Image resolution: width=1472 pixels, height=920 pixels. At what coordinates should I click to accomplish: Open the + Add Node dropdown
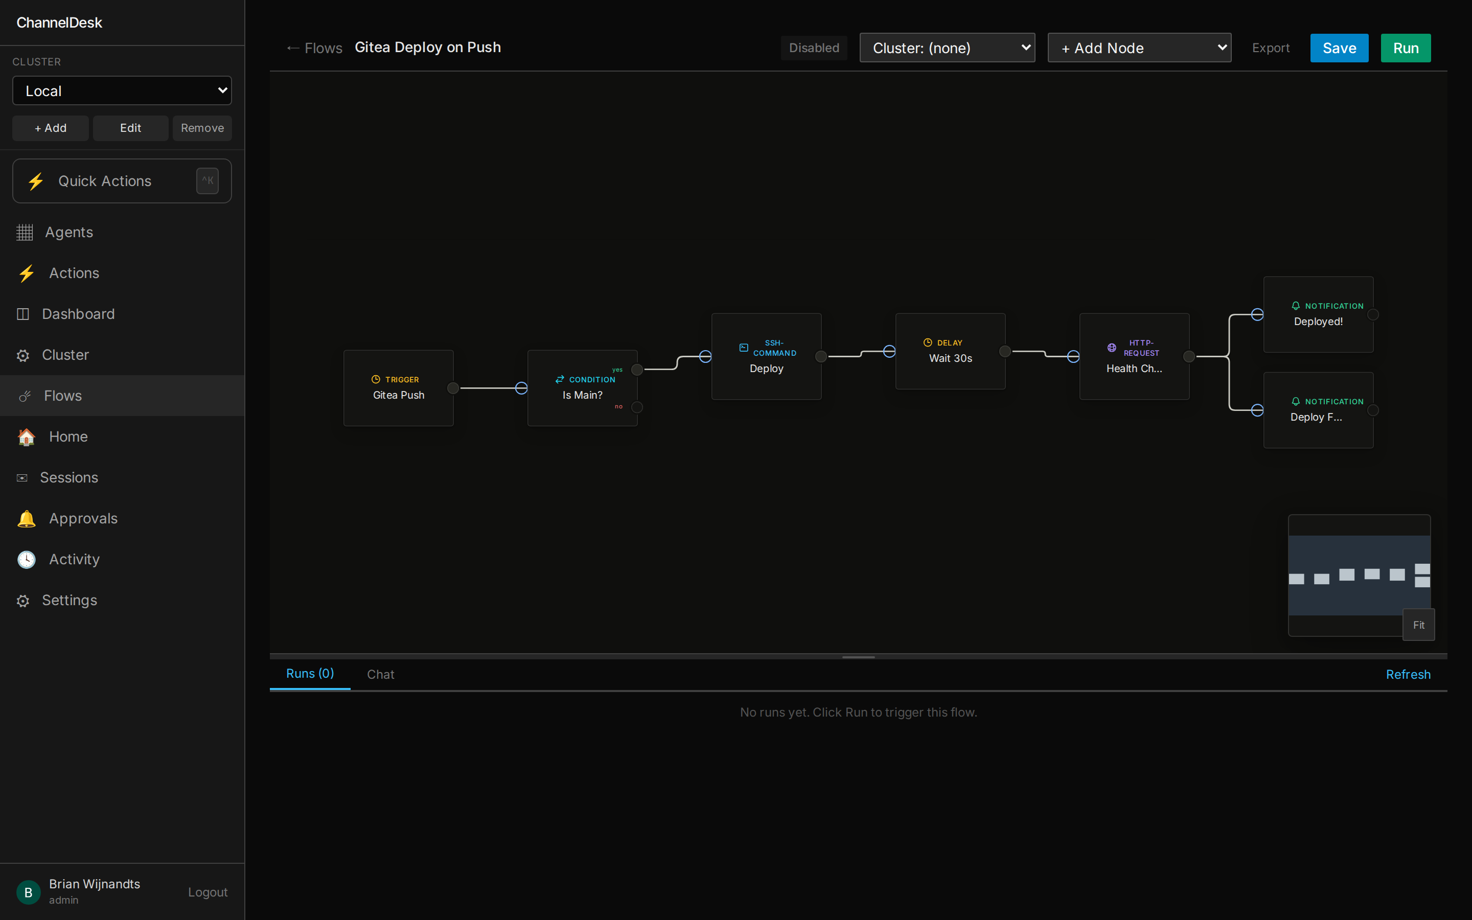(x=1139, y=48)
